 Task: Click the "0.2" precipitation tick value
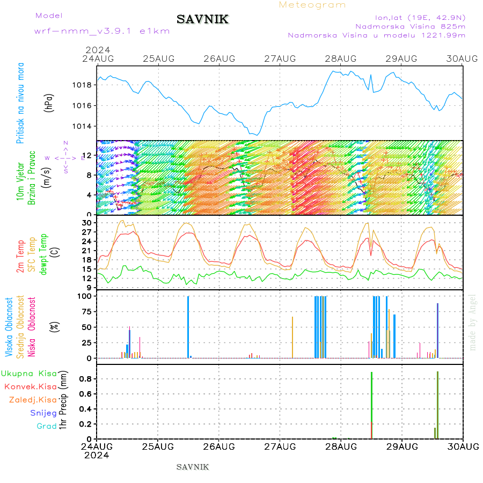[x=85, y=424]
